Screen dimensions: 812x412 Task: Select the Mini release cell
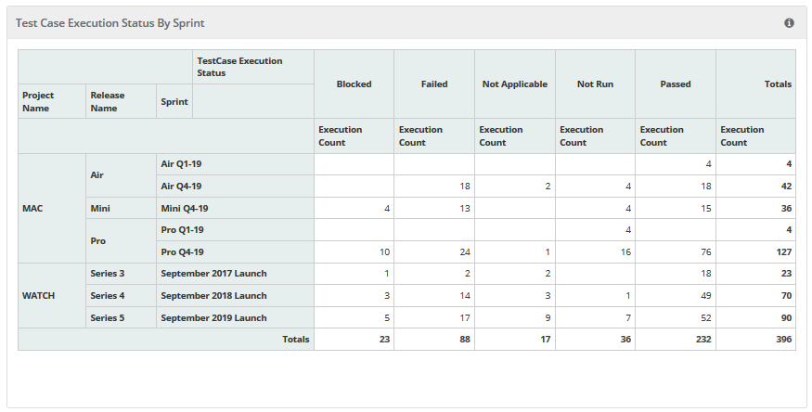point(122,208)
